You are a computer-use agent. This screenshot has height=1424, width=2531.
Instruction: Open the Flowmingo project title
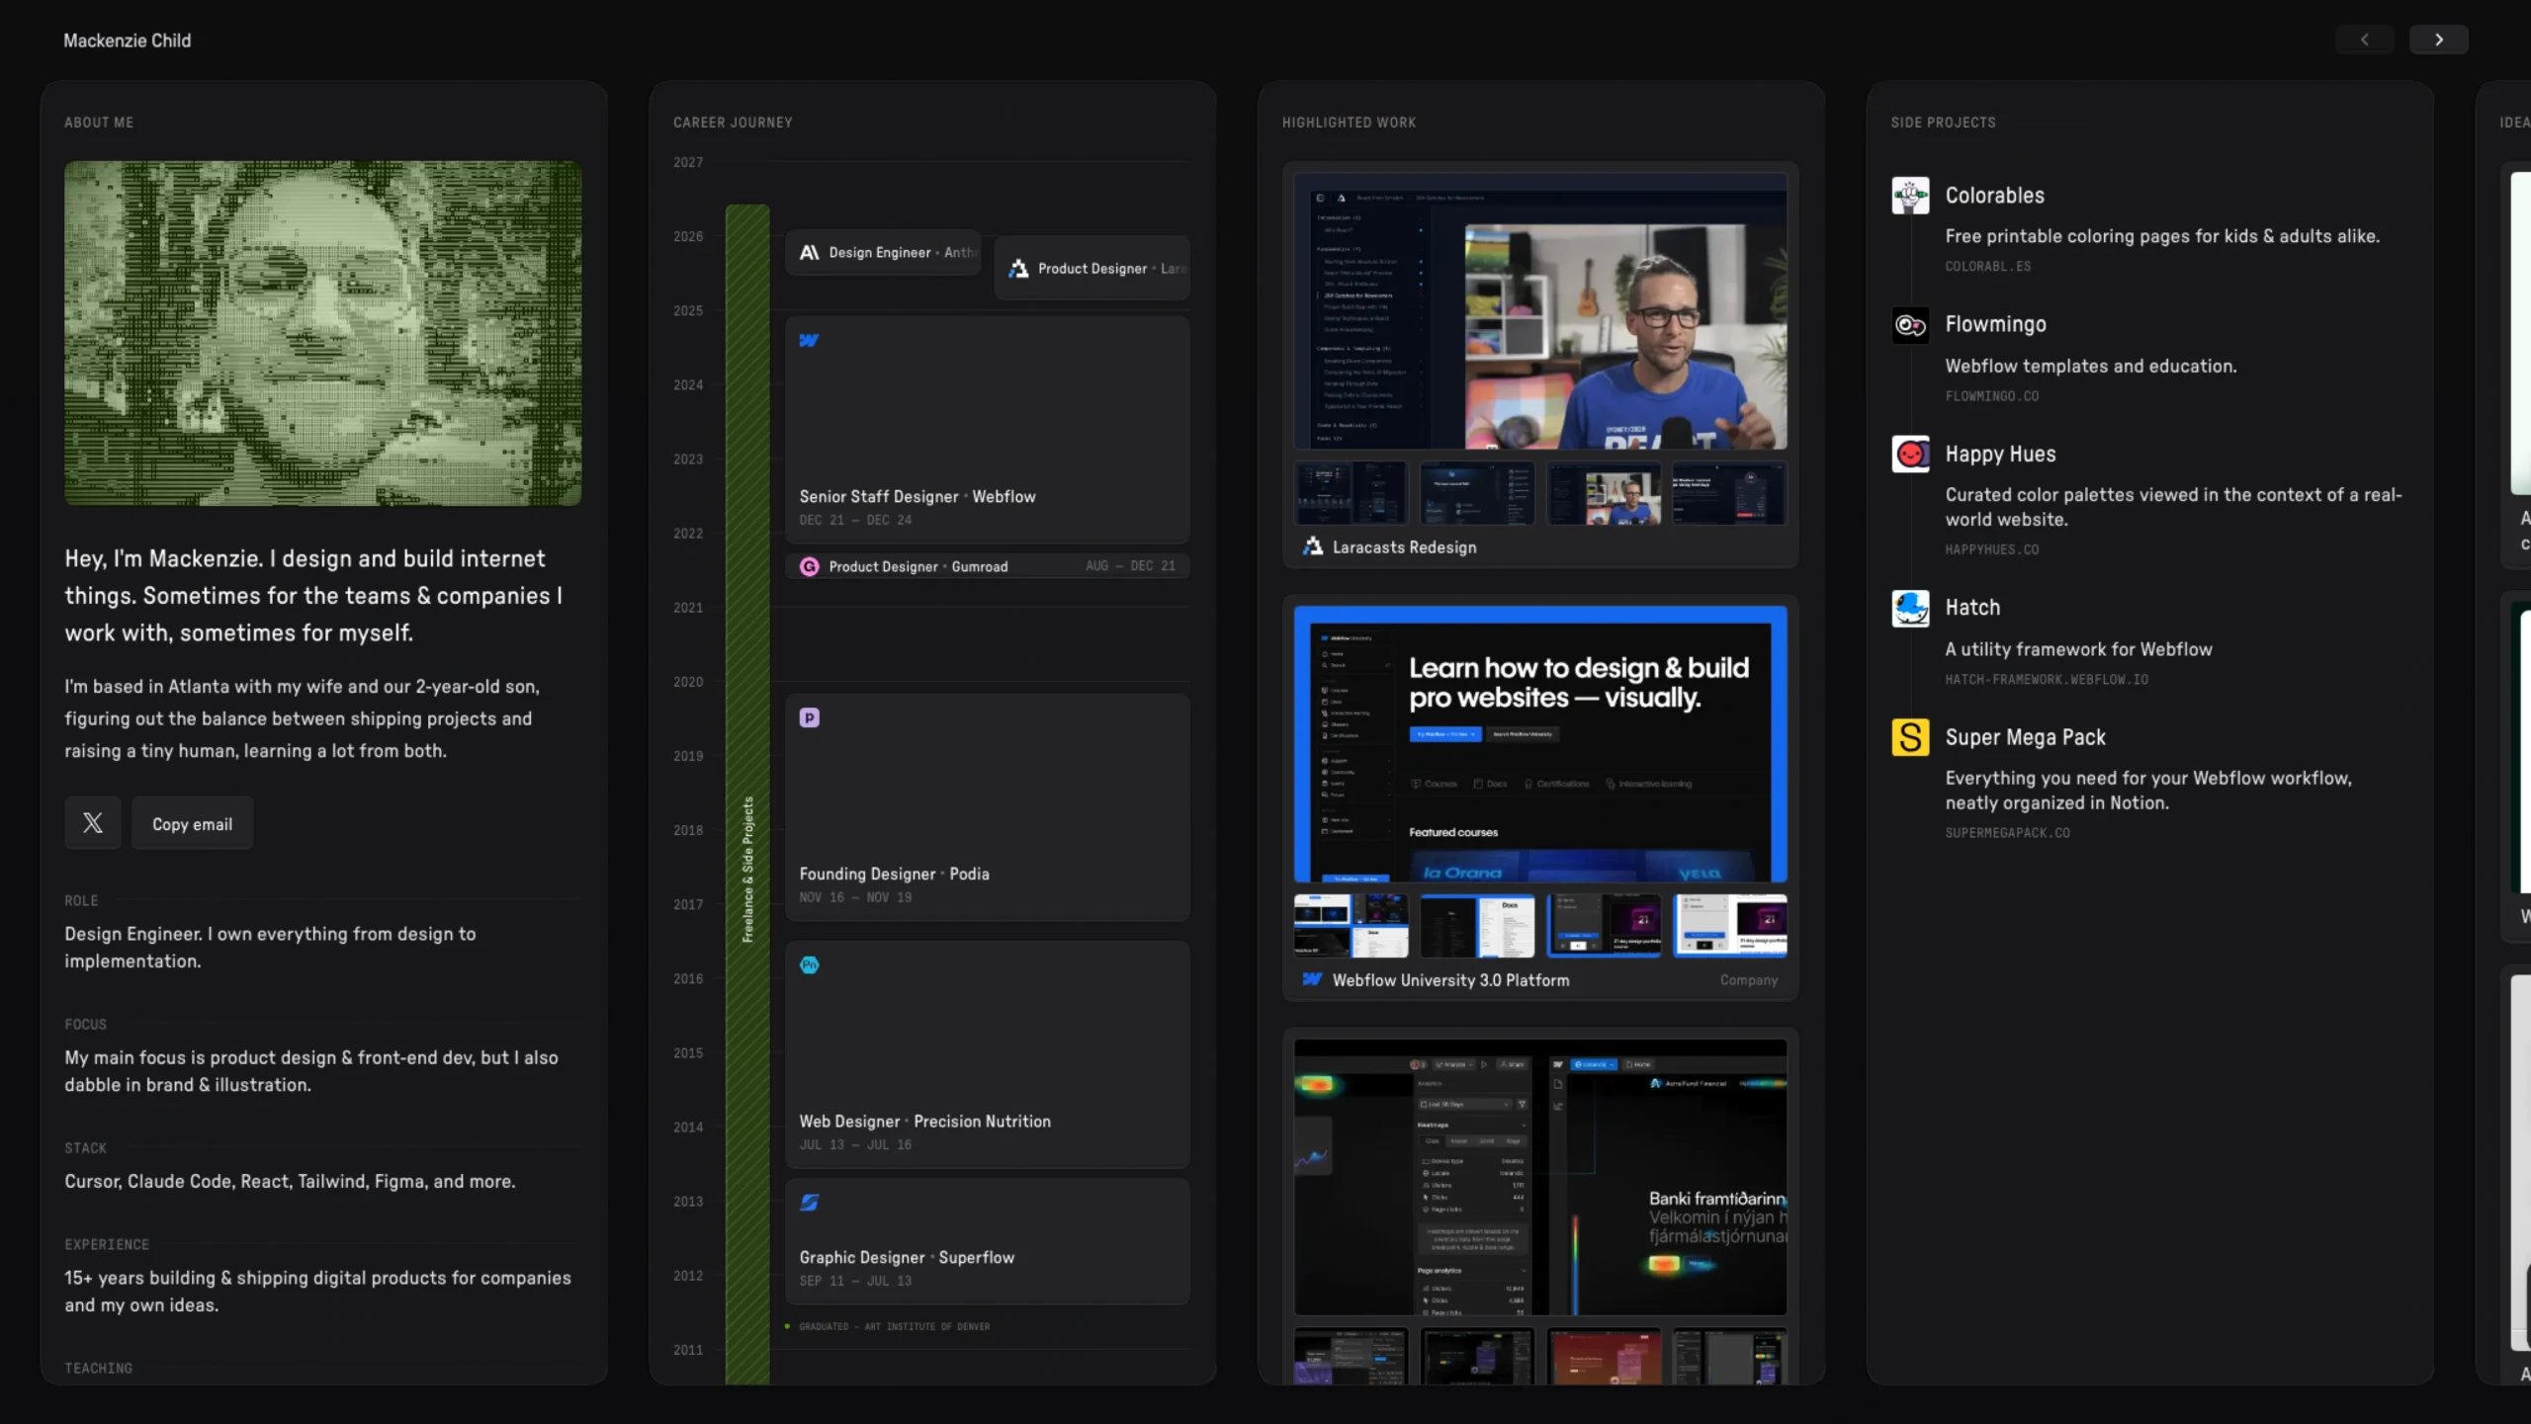click(1995, 324)
